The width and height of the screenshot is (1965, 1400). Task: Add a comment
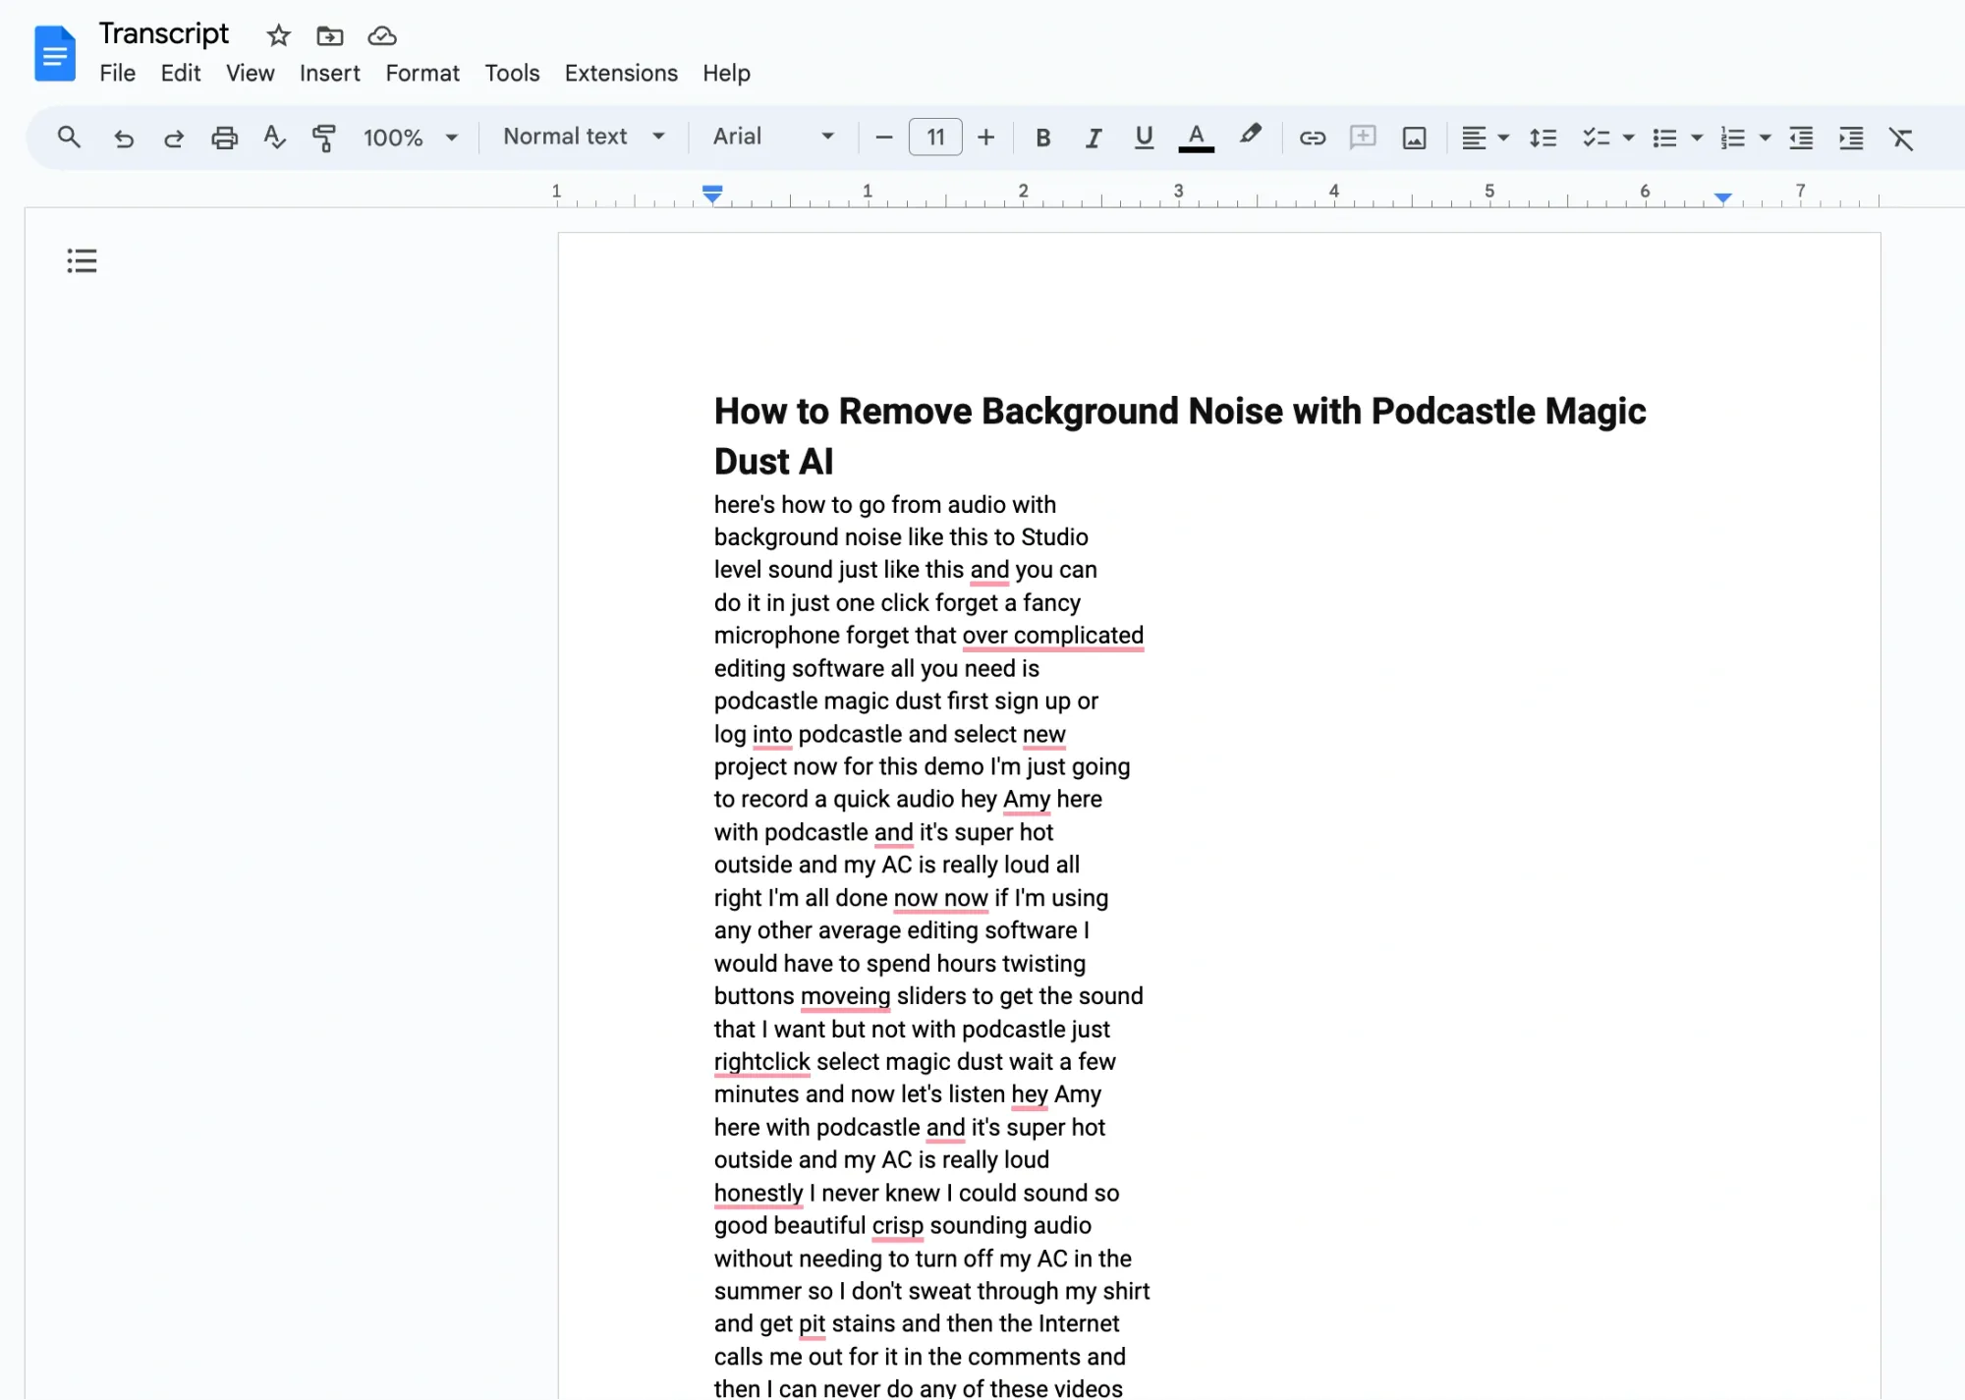1363,138
